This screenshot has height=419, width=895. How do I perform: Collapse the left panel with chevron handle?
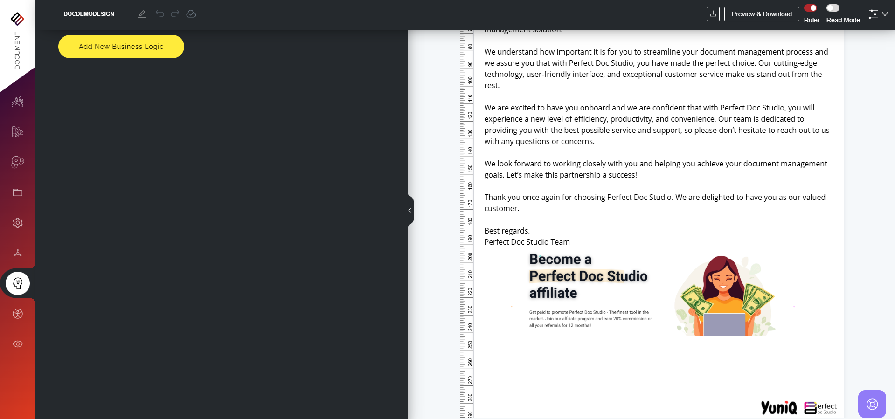point(410,211)
